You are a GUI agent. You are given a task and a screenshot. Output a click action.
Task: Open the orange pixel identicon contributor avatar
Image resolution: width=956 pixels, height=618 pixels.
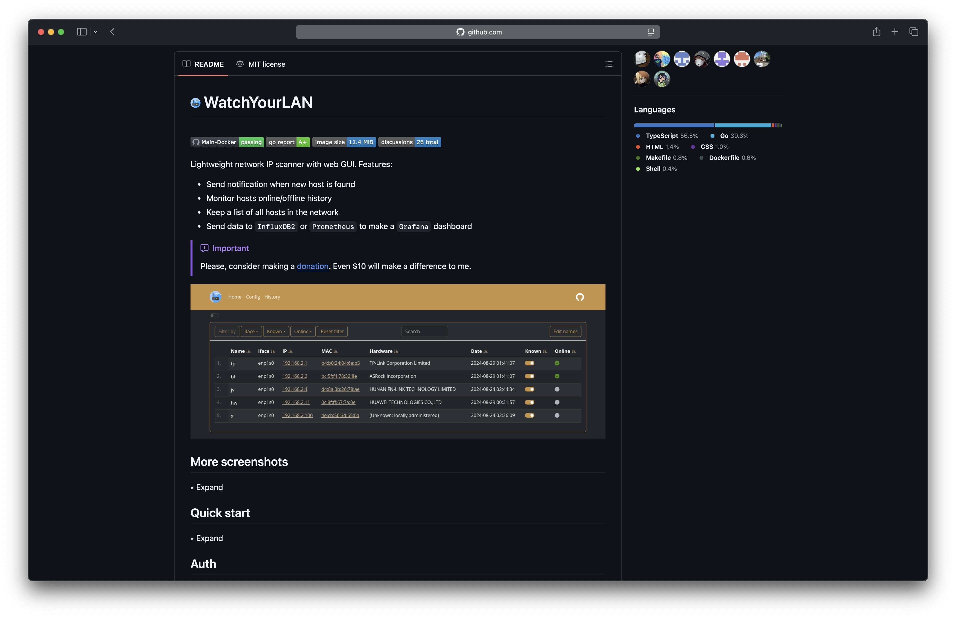(x=741, y=59)
